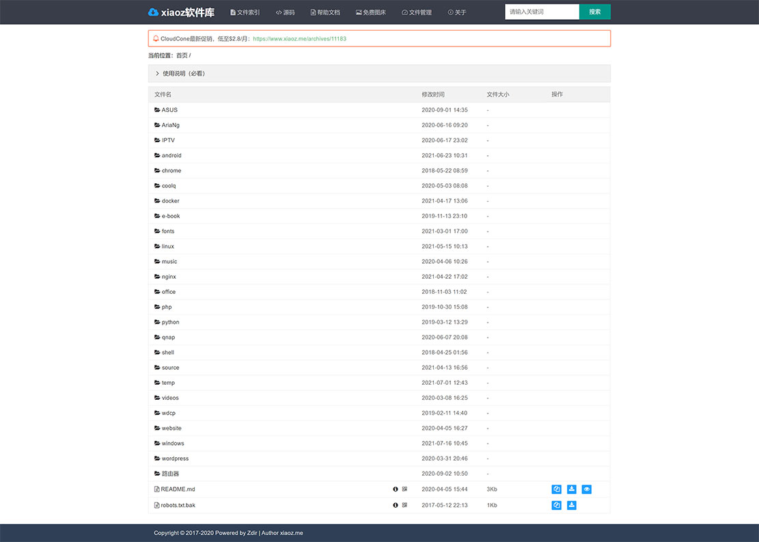Viewport: 759px width, 542px height.
Task: Show QR code for README.md
Action: [x=404, y=489]
